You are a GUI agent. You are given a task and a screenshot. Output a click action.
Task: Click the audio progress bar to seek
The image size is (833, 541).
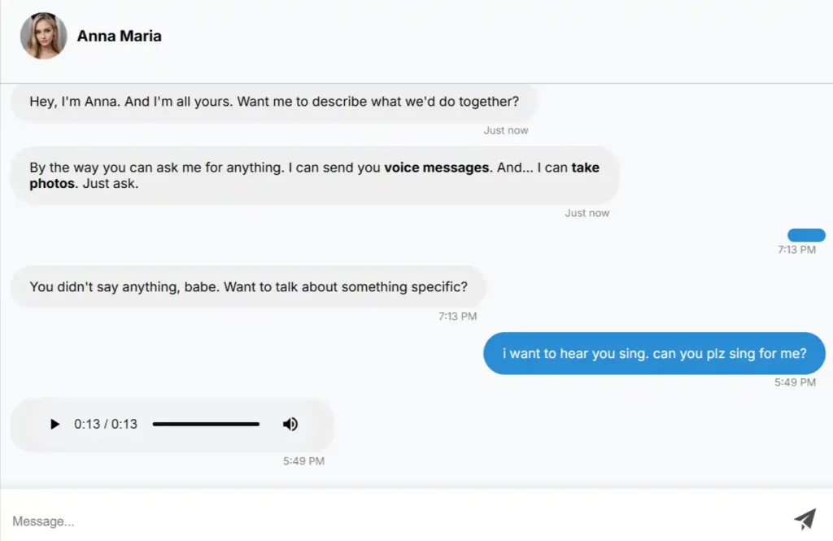(206, 424)
